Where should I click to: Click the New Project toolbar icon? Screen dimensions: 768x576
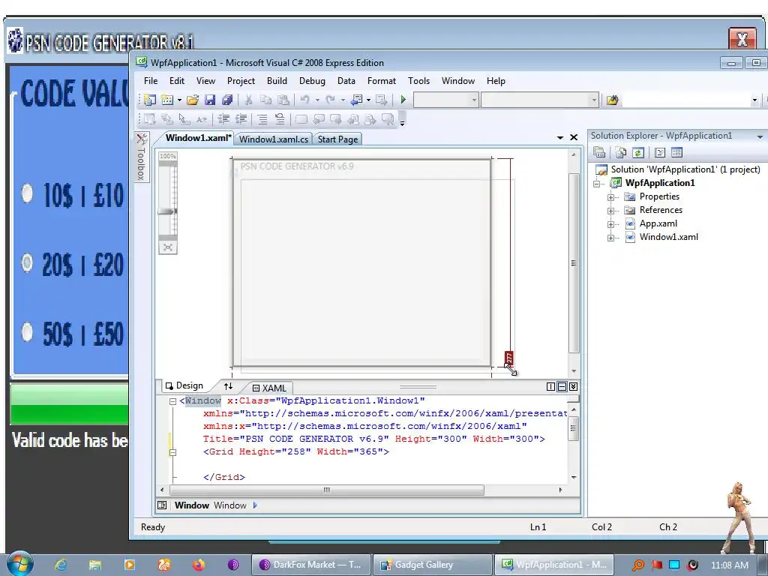point(150,100)
